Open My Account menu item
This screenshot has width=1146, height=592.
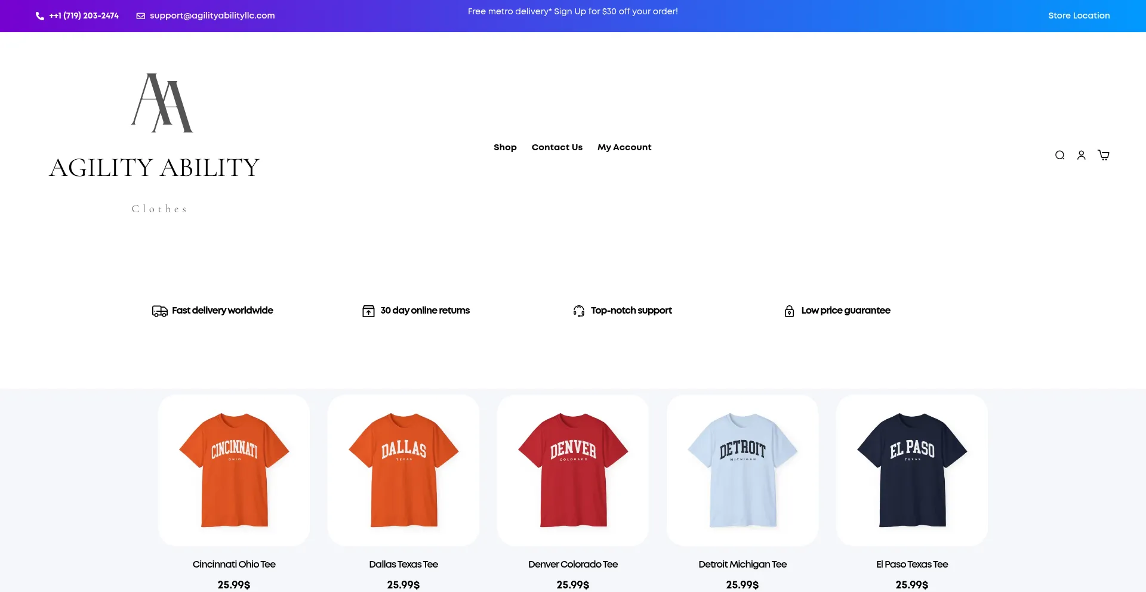624,147
